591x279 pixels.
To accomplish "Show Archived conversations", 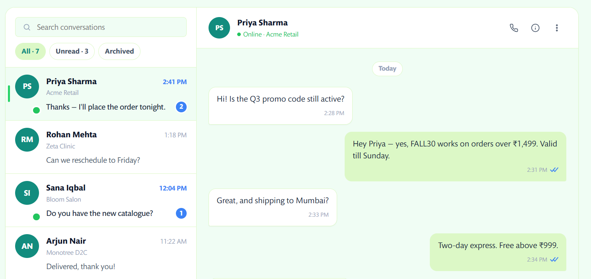I will point(119,51).
